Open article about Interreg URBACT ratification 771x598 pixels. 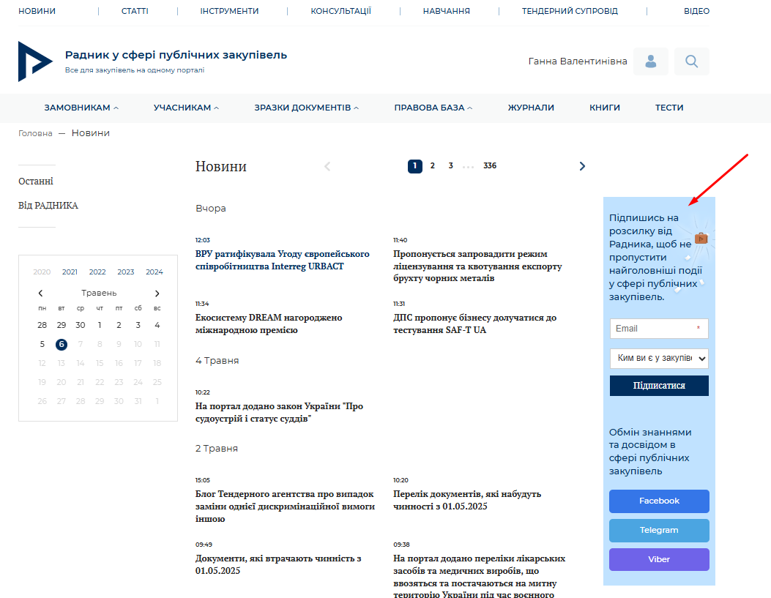[x=282, y=260]
